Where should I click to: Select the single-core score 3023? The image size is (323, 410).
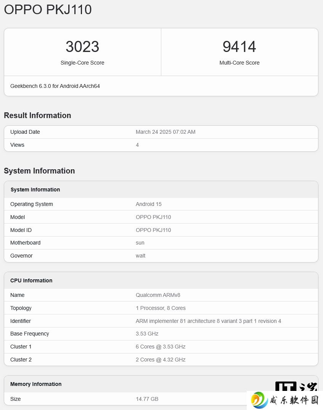[82, 47]
